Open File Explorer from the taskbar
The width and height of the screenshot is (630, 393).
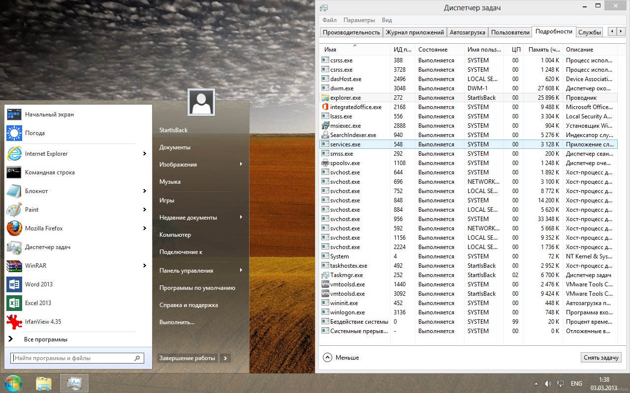(x=43, y=383)
